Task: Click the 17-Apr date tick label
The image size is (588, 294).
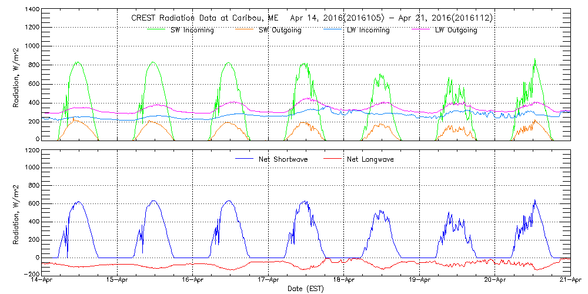Action: click(269, 280)
